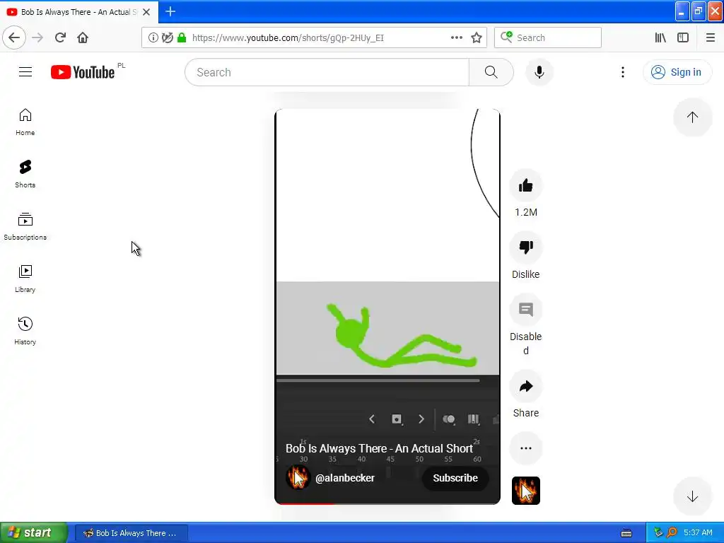Dislike this short
The height and width of the screenshot is (543, 724).
[525, 247]
